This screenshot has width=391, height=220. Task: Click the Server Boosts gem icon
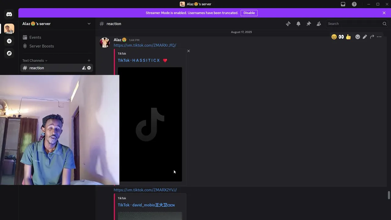(x=25, y=46)
